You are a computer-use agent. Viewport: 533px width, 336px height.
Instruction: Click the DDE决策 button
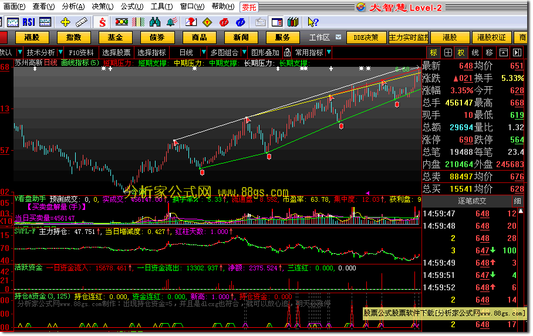click(366, 38)
